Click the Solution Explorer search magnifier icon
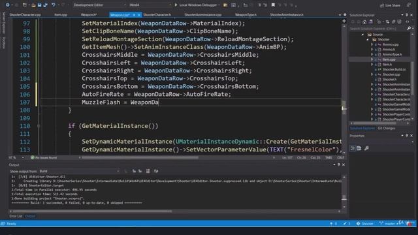Image resolution: width=418 pixels, height=235 pixels. (x=409, y=28)
